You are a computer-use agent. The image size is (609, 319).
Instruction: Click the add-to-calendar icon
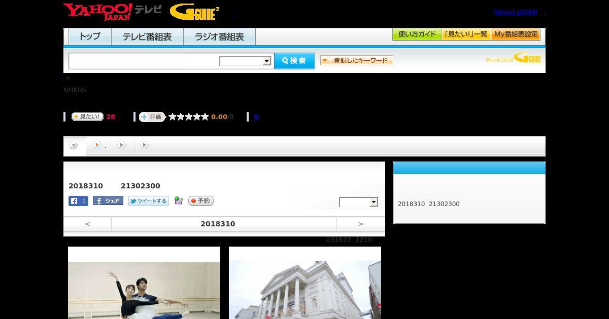pyautogui.click(x=178, y=201)
